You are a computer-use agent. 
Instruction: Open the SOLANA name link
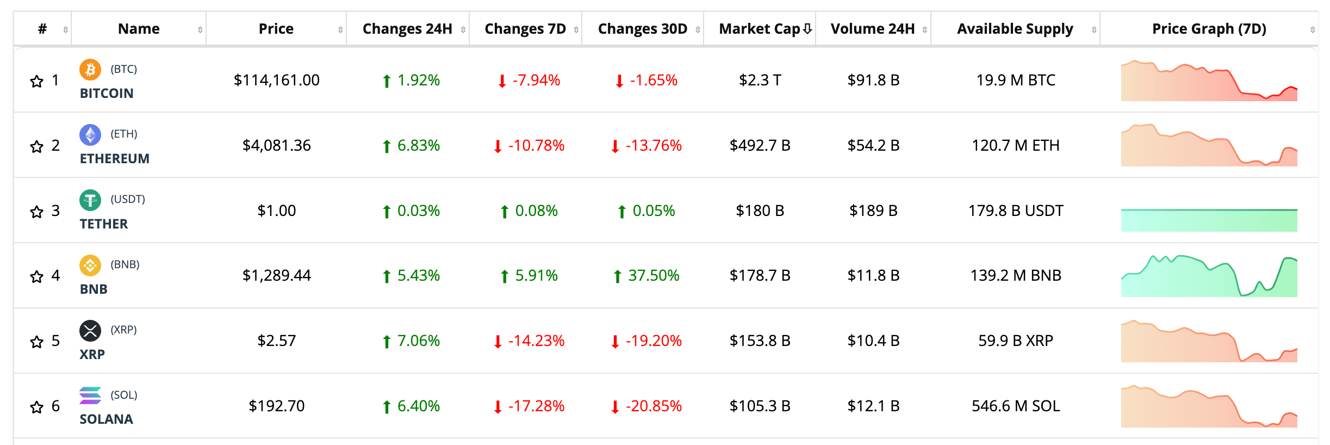click(x=106, y=419)
